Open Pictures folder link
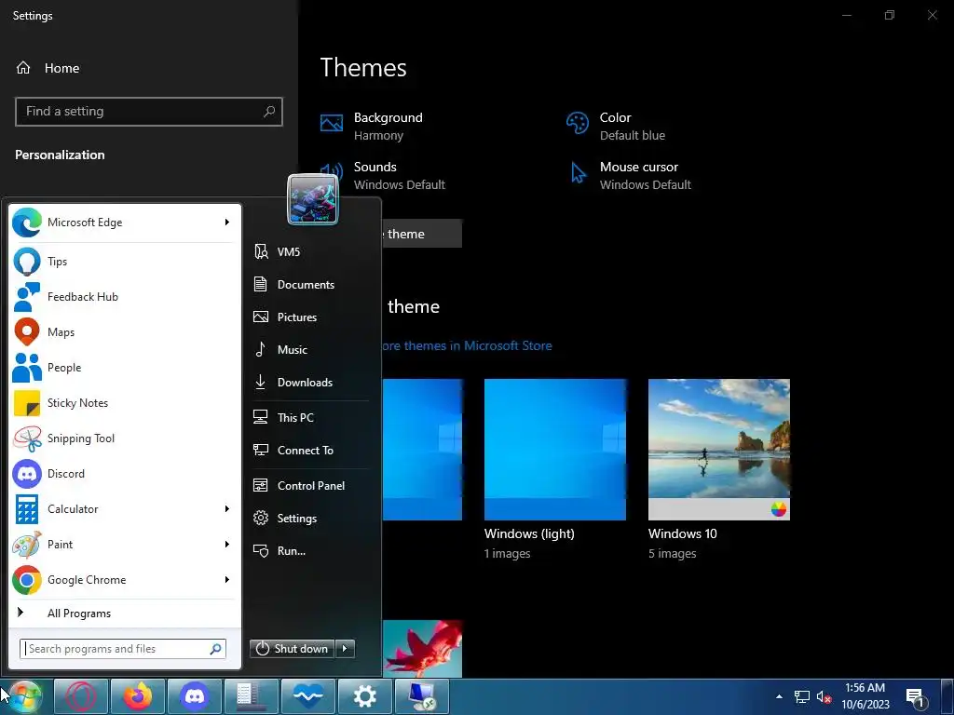Screen dimensions: 954x715 (x=309, y=317)
